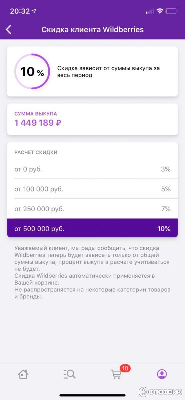185x400 pixels.
Task: Tap the back arrow in header
Action: (9, 30)
